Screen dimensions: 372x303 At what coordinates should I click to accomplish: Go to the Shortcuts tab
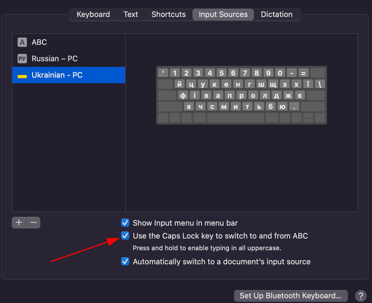point(168,14)
